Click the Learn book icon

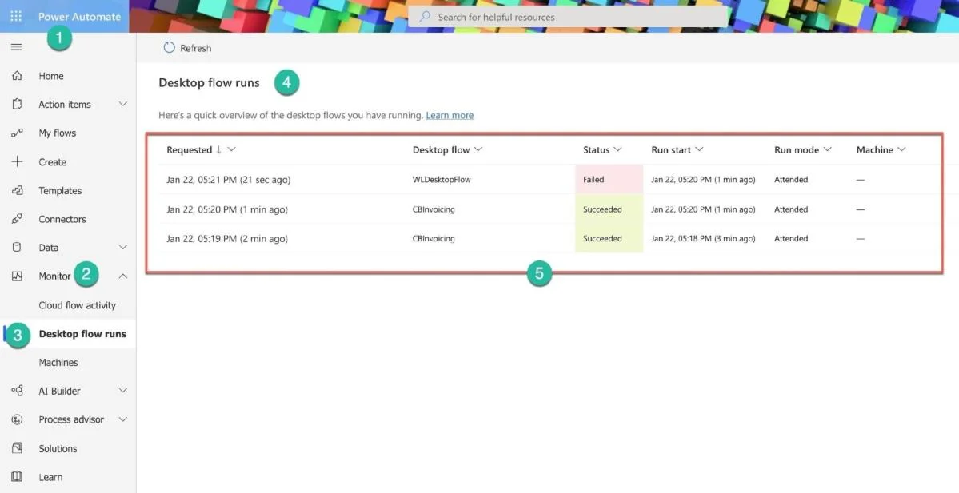[17, 477]
